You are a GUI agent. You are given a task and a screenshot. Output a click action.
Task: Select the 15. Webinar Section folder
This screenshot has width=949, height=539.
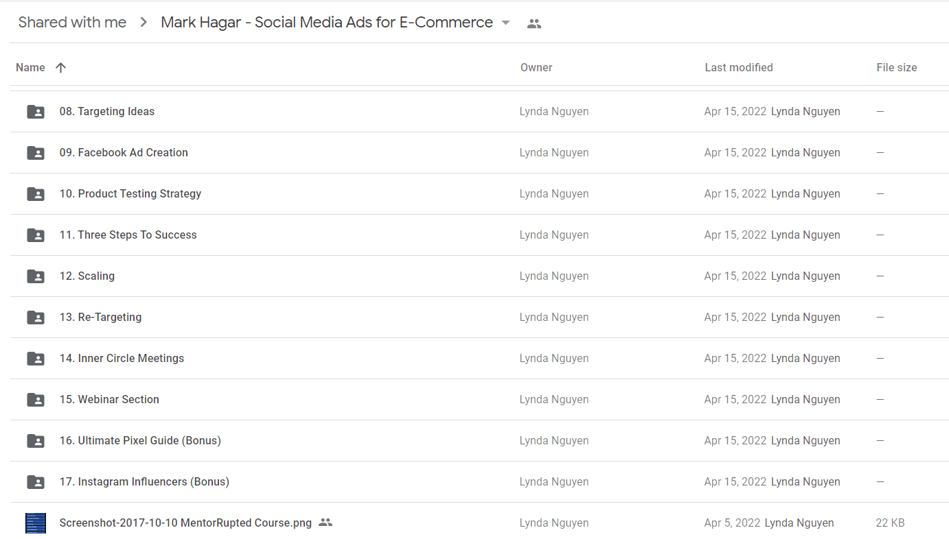tap(480, 400)
